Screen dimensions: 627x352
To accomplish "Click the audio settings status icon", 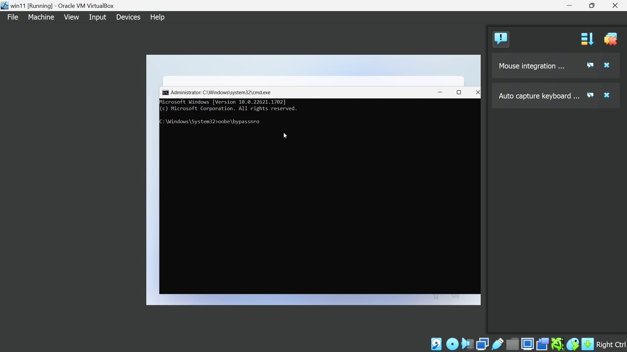I will point(468,344).
